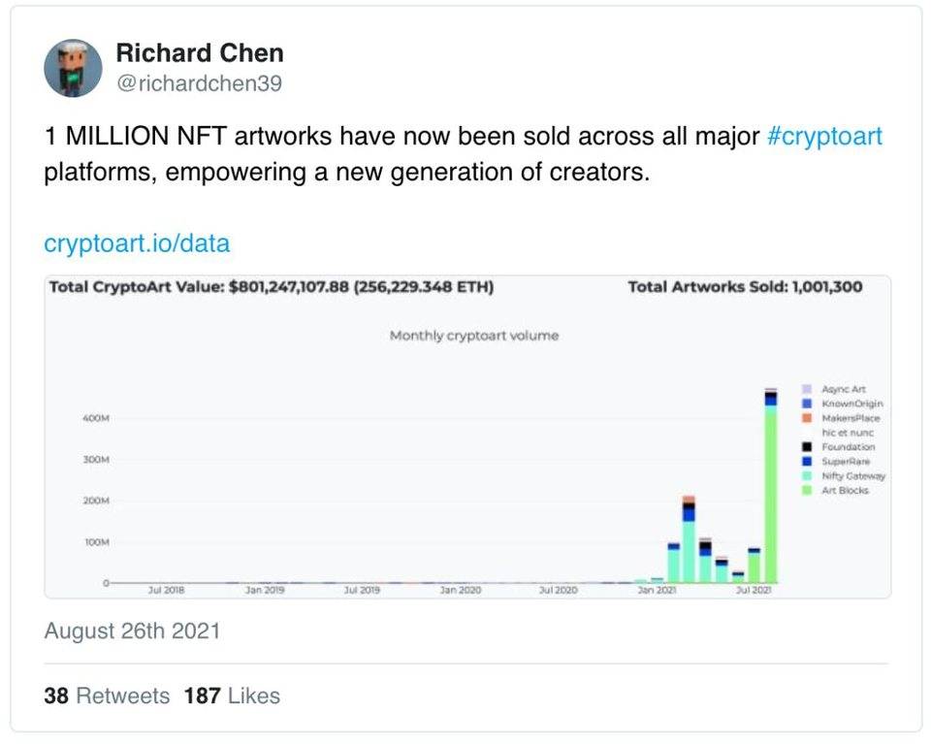The height and width of the screenshot is (744, 931).
Task: Open the Richard Chen display name
Action: pyautogui.click(x=200, y=52)
